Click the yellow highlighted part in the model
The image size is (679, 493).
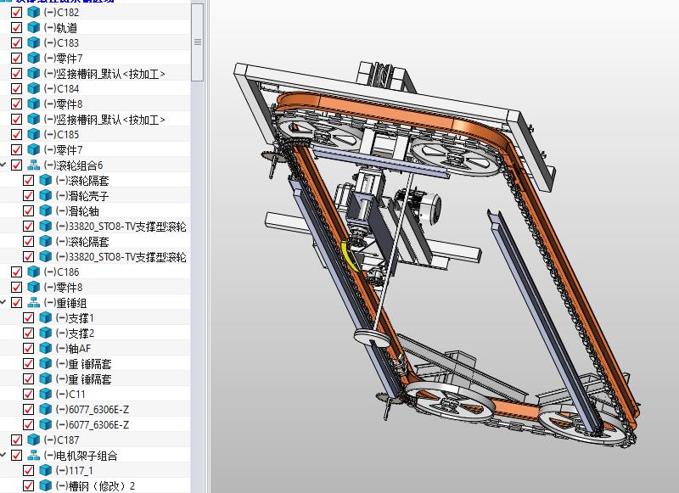[350, 256]
